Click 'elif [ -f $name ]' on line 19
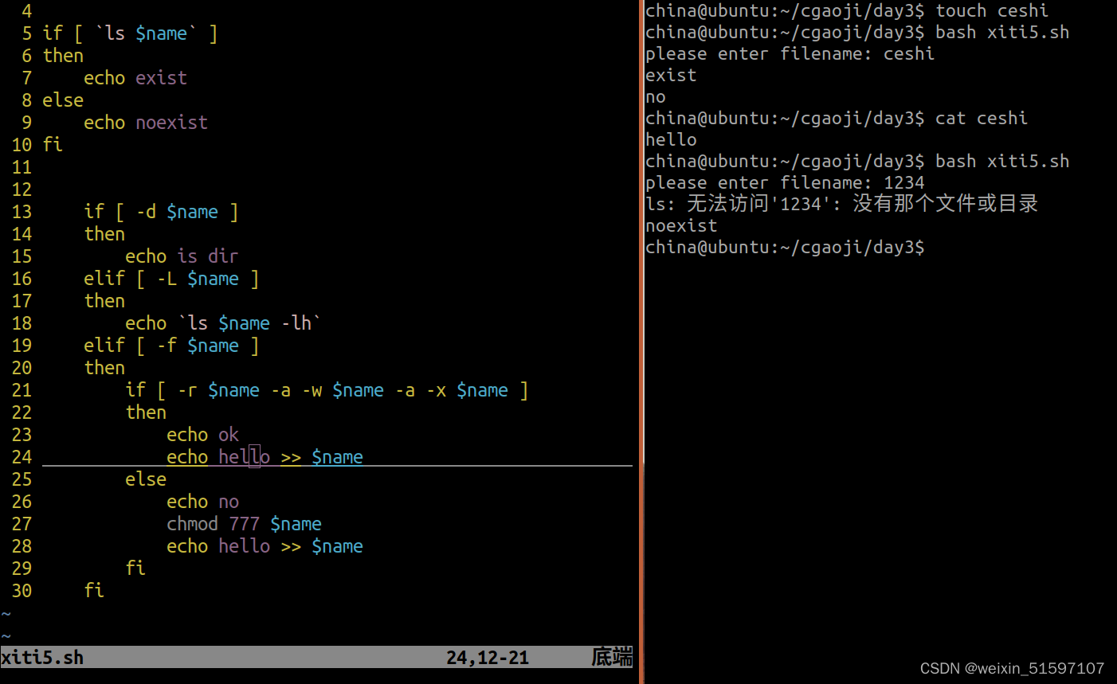1117x684 pixels. 172,346
